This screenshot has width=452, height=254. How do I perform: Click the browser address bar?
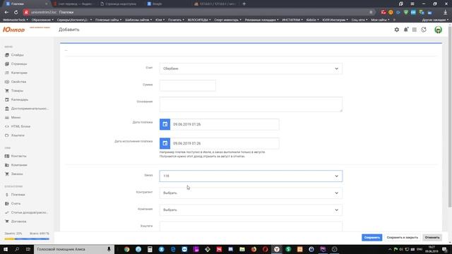click(x=199, y=13)
